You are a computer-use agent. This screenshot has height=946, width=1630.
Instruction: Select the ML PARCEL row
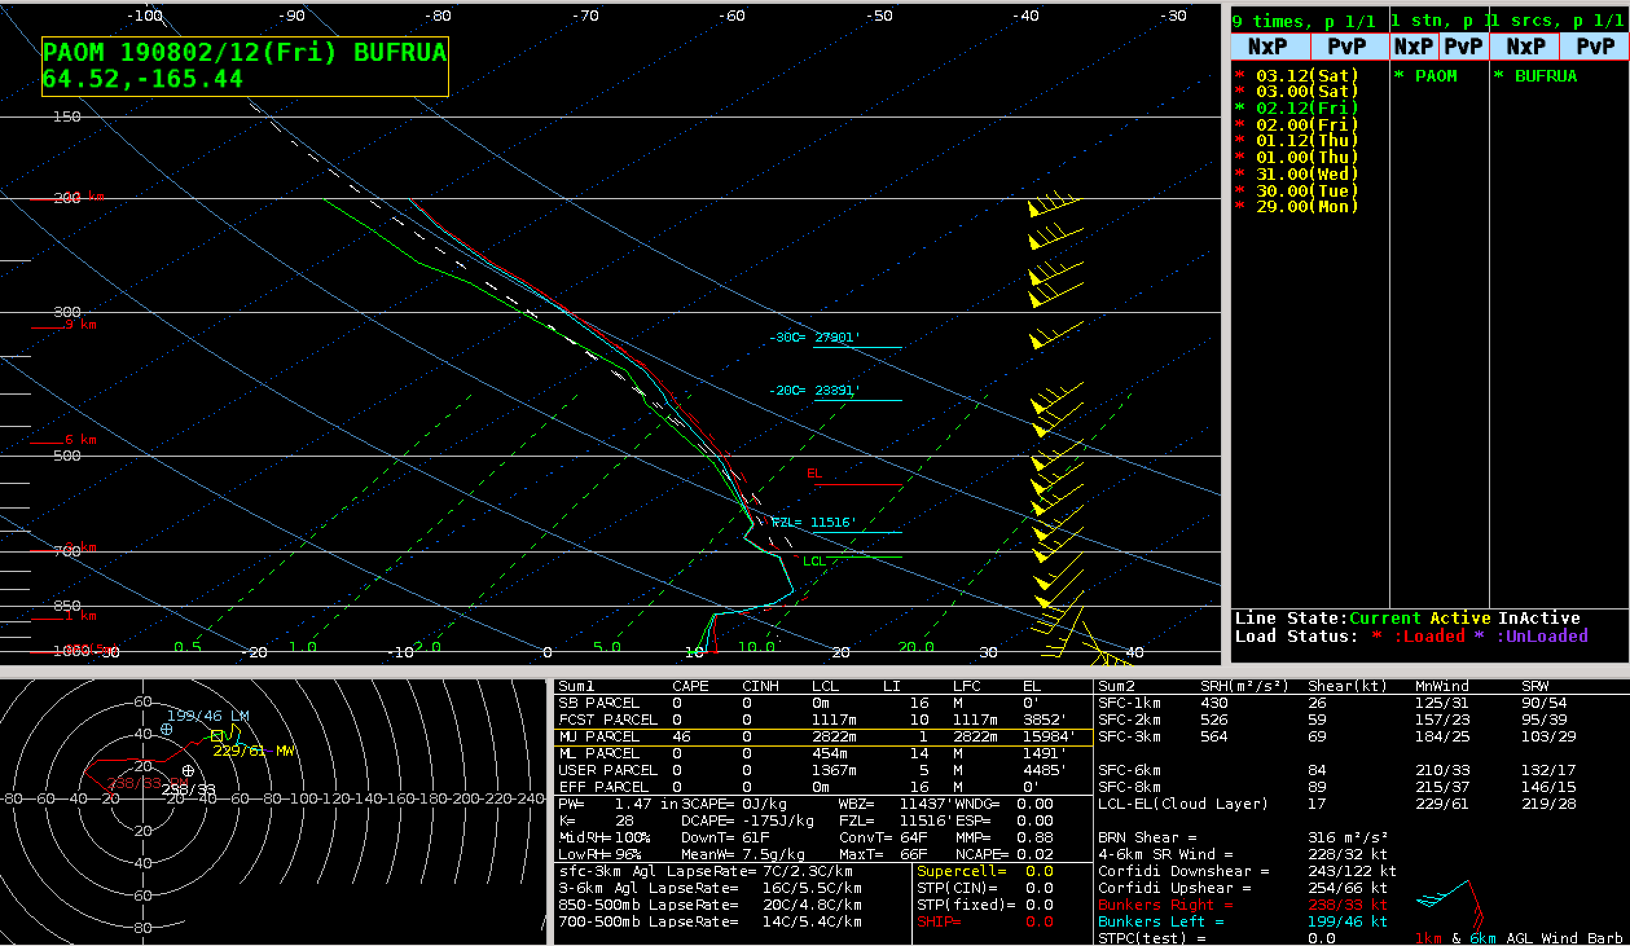click(x=823, y=753)
